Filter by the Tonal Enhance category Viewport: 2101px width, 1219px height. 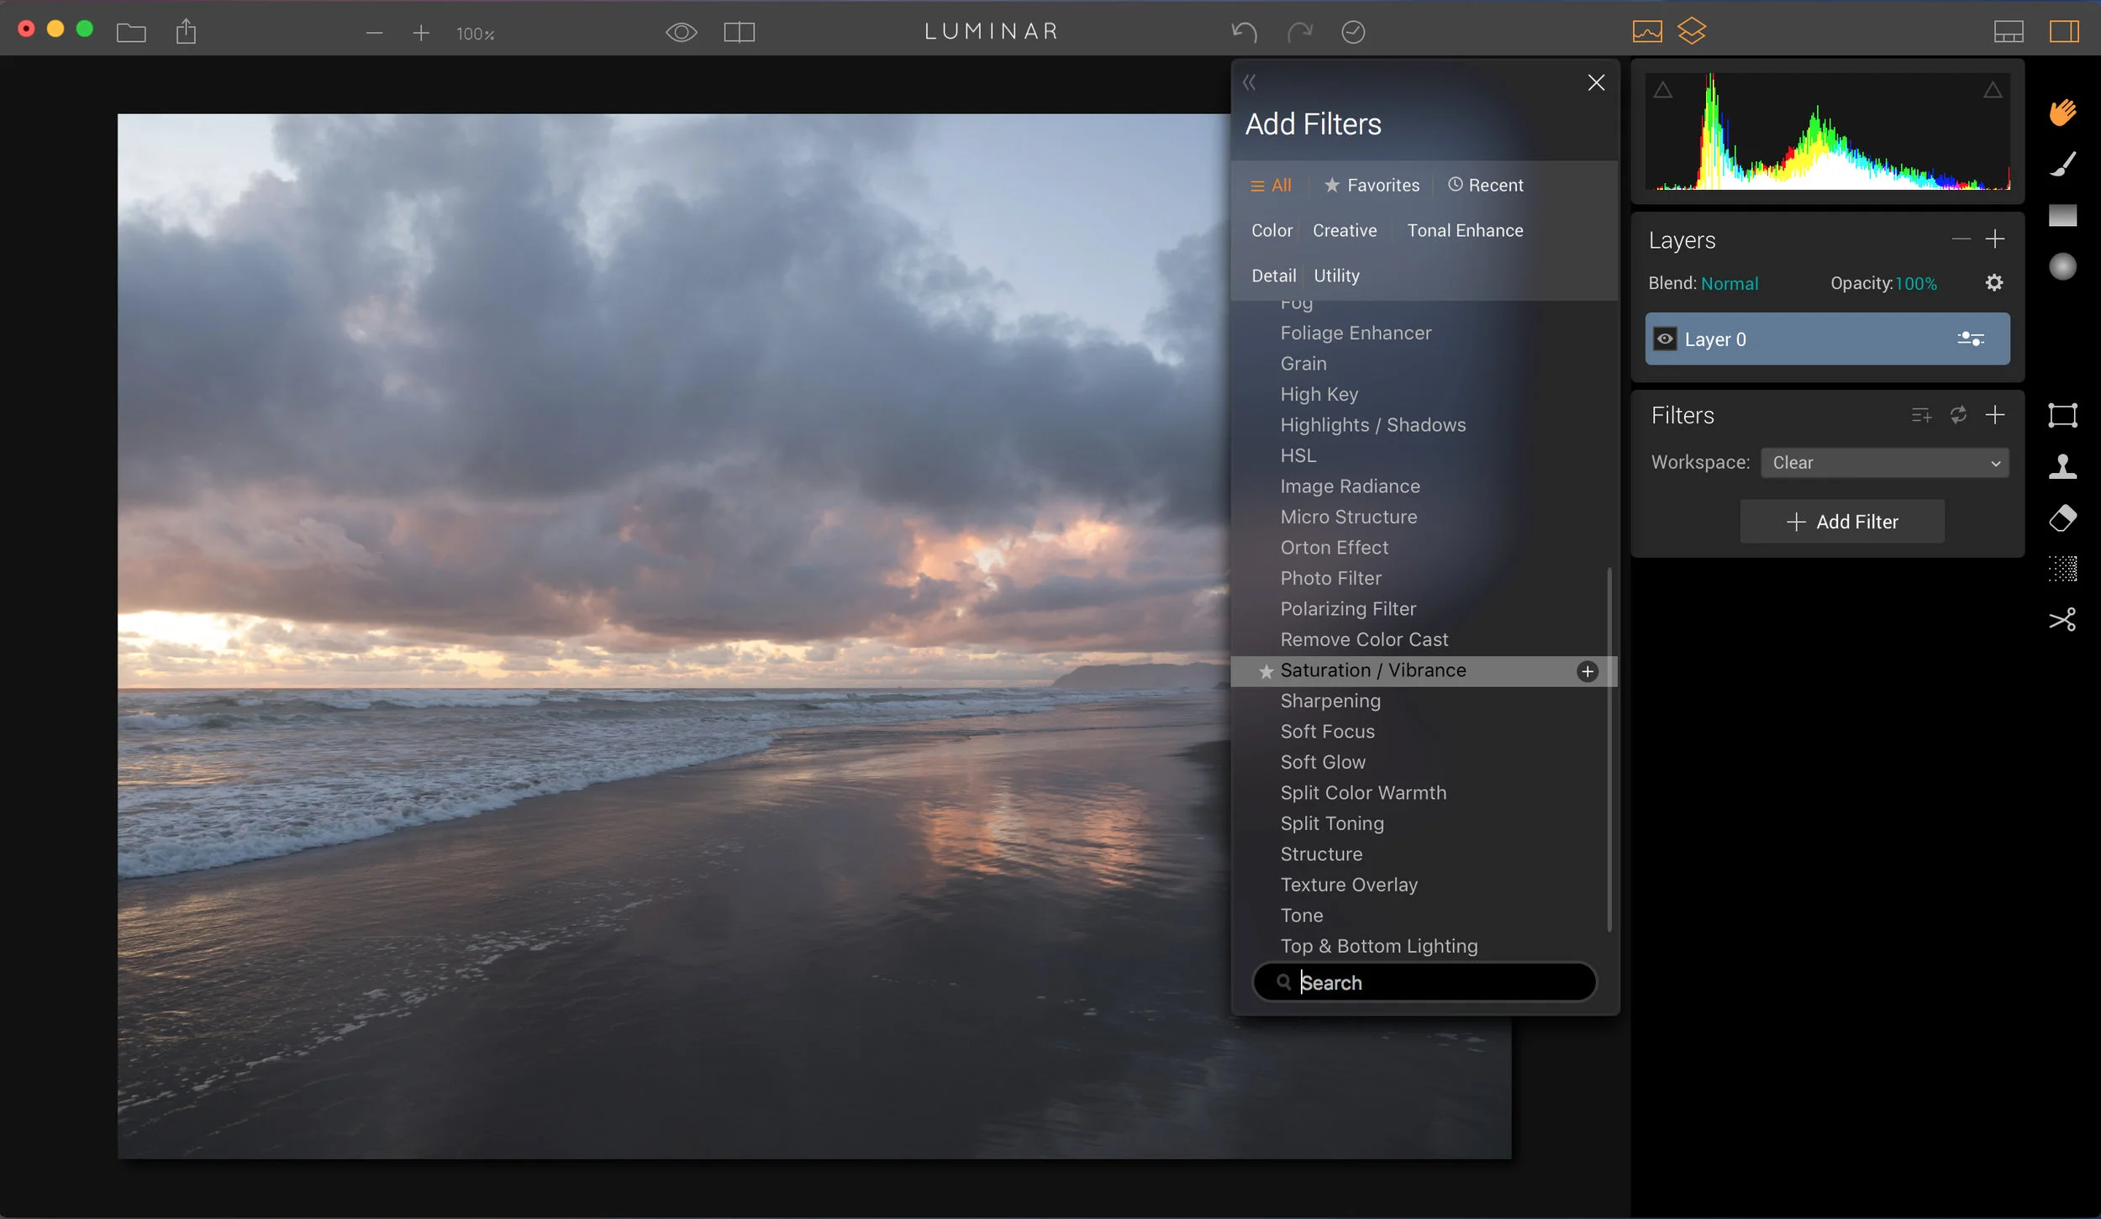coord(1465,230)
